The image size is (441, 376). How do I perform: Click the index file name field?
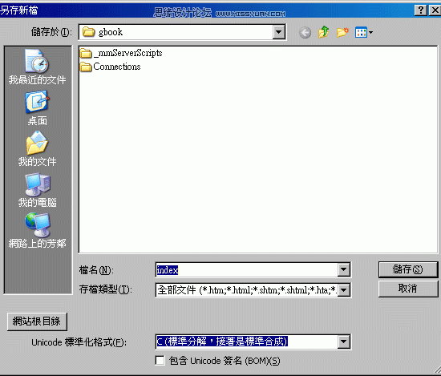[x=247, y=270]
